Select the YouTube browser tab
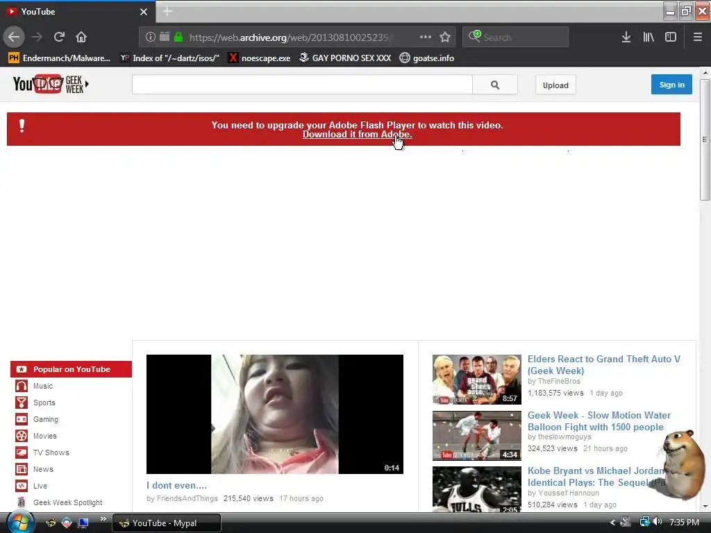Screen dimensions: 711x533 coord(78,12)
